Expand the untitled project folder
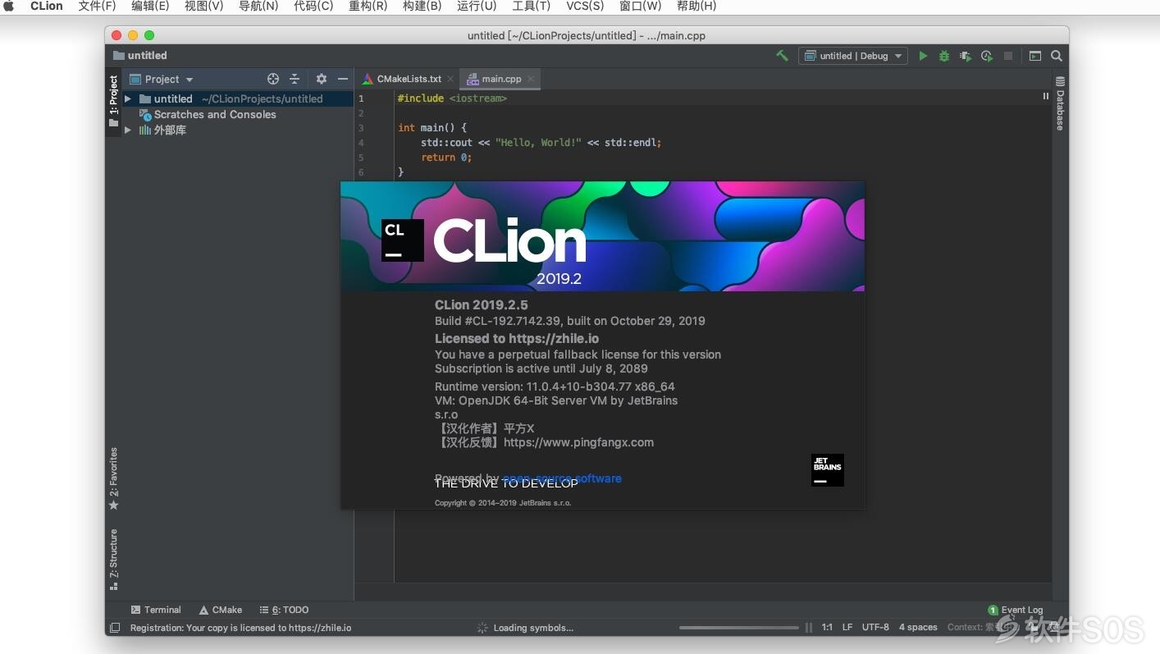Viewport: 1160px width, 654px height. [128, 98]
